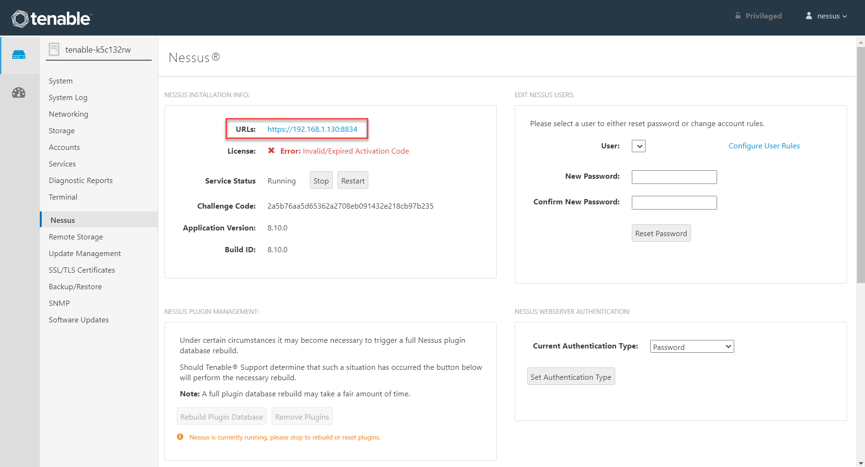Stop the Nessus service

[x=321, y=180]
